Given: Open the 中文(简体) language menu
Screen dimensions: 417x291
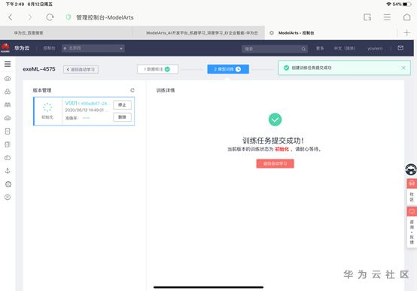Looking at the screenshot, I should click(x=345, y=48).
